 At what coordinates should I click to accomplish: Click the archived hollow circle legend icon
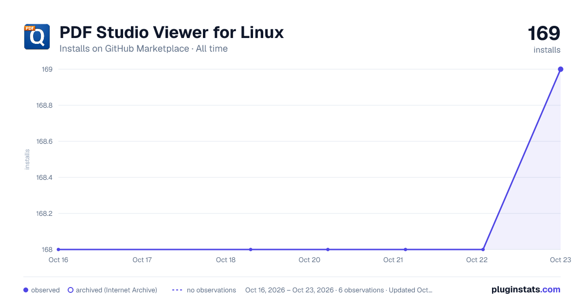click(71, 290)
